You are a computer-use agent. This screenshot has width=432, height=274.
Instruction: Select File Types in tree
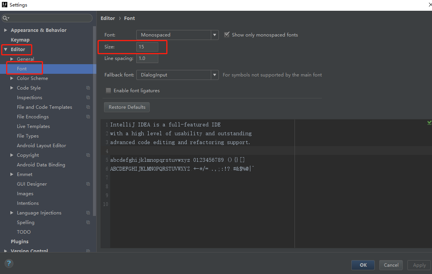coord(28,136)
